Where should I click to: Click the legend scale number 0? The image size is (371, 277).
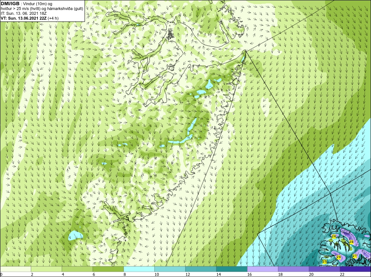point(1,274)
